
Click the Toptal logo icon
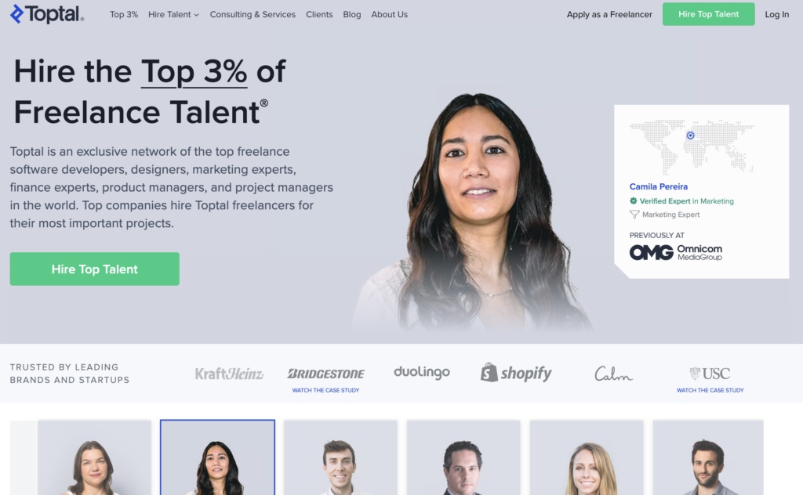[17, 14]
